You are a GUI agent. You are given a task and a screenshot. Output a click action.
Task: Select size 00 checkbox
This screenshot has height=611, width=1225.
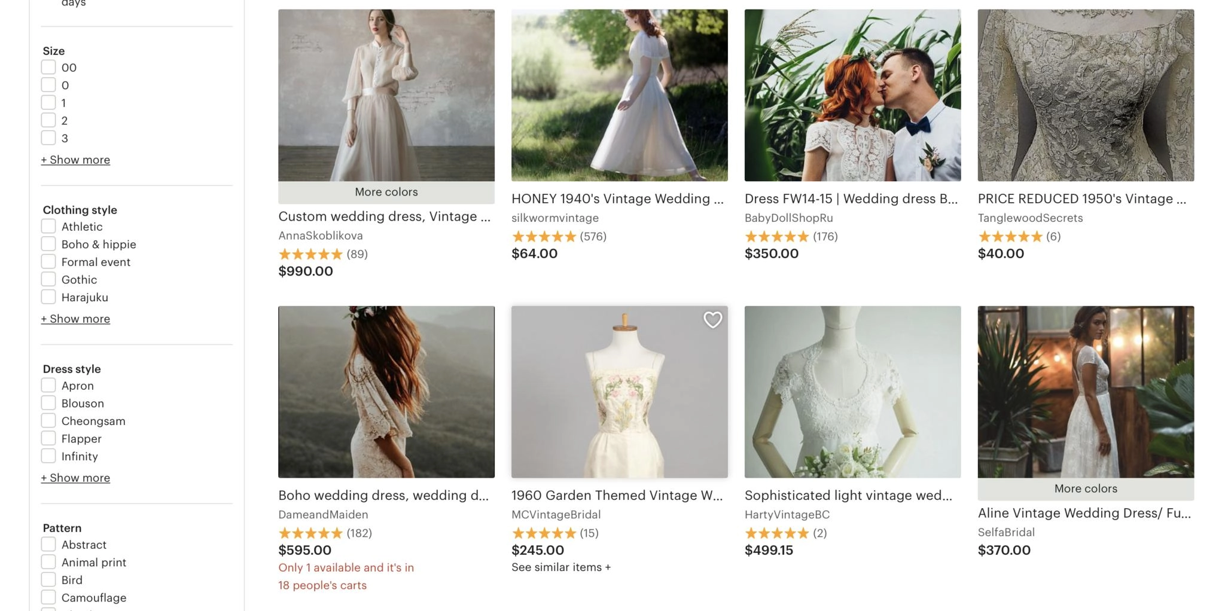(x=48, y=68)
